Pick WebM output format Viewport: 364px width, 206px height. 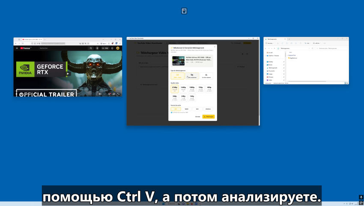point(187,109)
